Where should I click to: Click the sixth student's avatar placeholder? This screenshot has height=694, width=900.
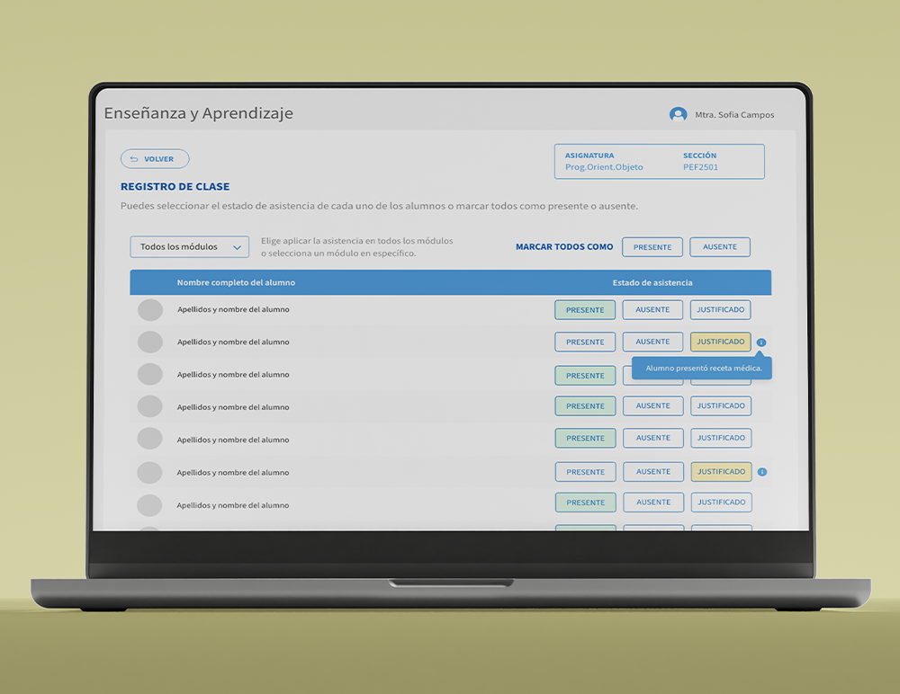[x=150, y=473]
